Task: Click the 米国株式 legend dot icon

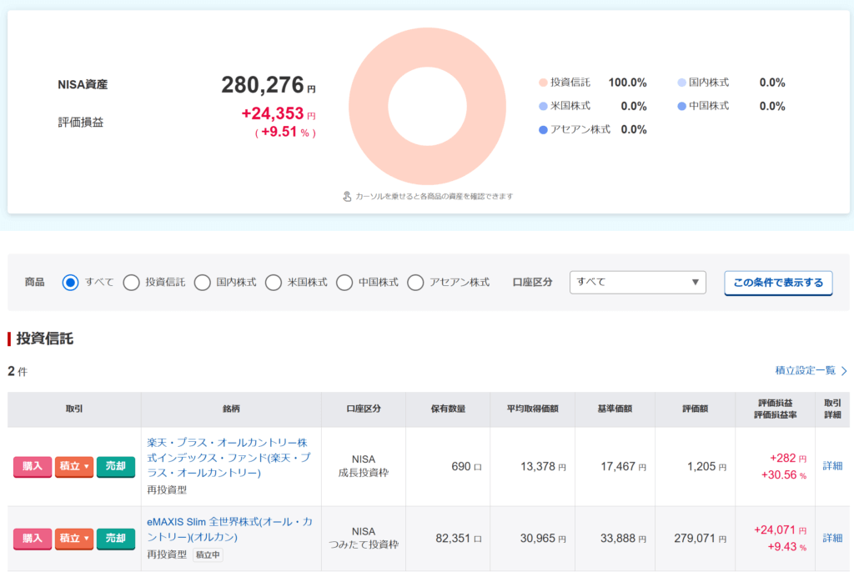Action: [543, 106]
